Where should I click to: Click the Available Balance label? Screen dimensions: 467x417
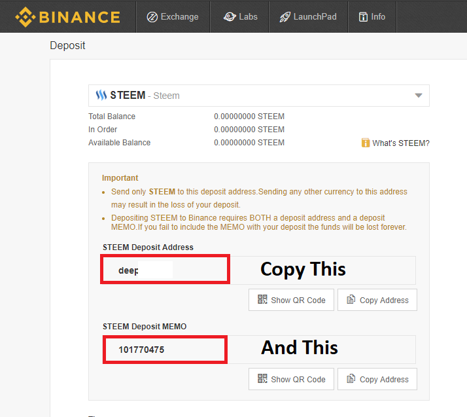point(120,143)
